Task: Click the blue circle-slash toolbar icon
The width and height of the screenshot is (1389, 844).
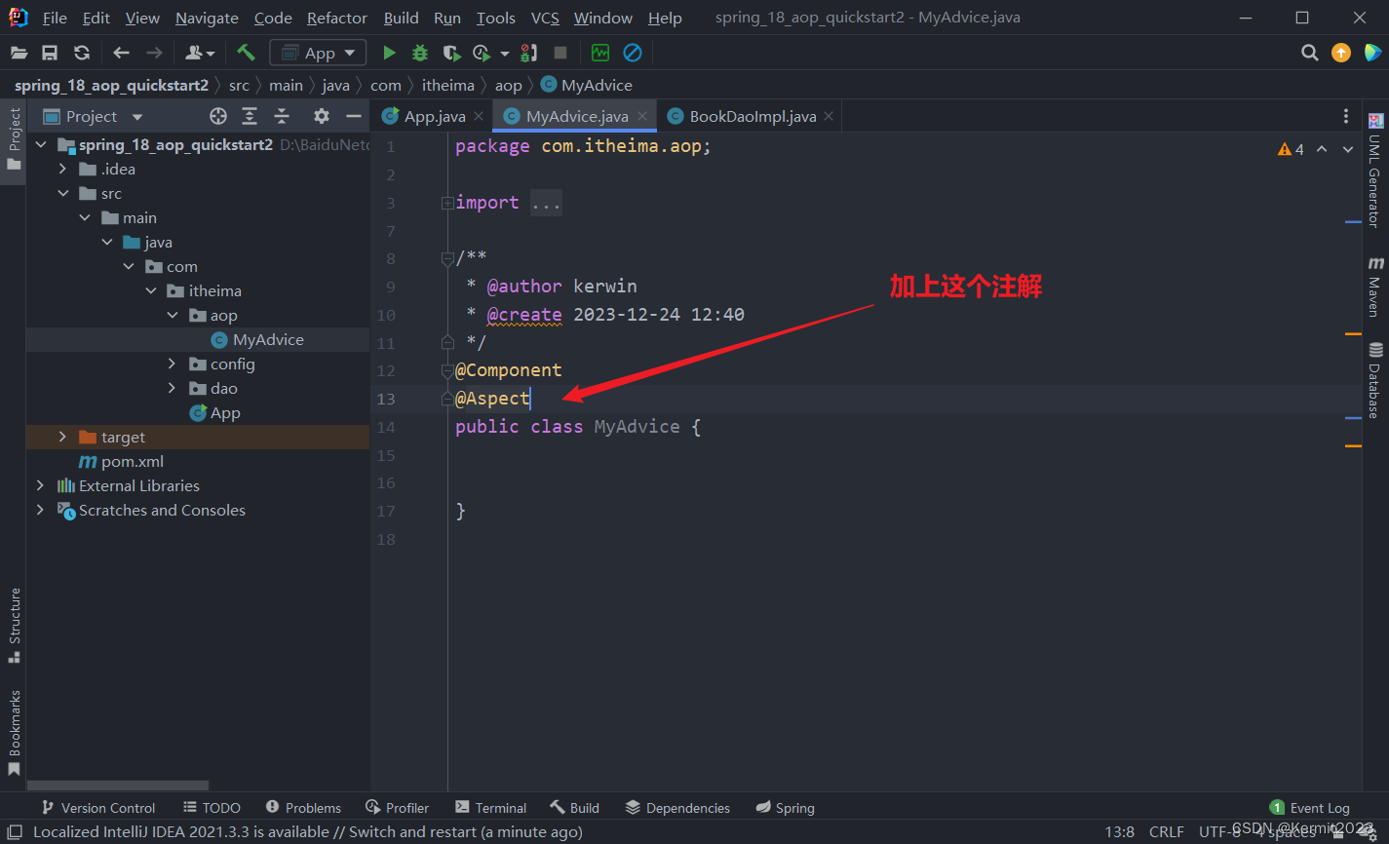Action: click(x=633, y=53)
